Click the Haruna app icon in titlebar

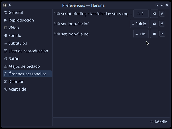coord(5,5)
